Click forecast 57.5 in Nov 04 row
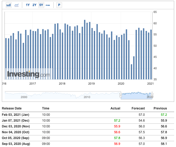The image size is (176, 147). click(x=142, y=132)
